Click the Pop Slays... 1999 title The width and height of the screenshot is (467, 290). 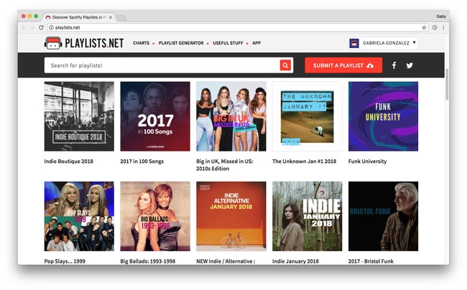[65, 261]
